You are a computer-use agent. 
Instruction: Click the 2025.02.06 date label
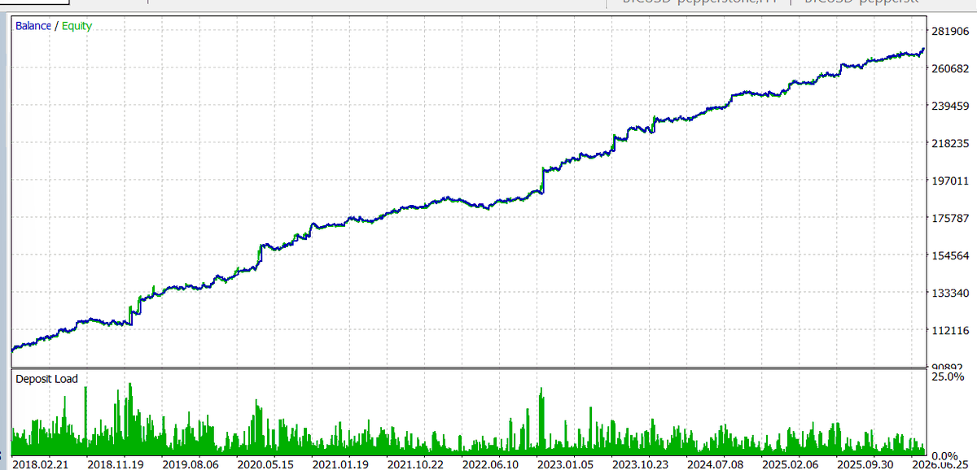[x=791, y=463]
